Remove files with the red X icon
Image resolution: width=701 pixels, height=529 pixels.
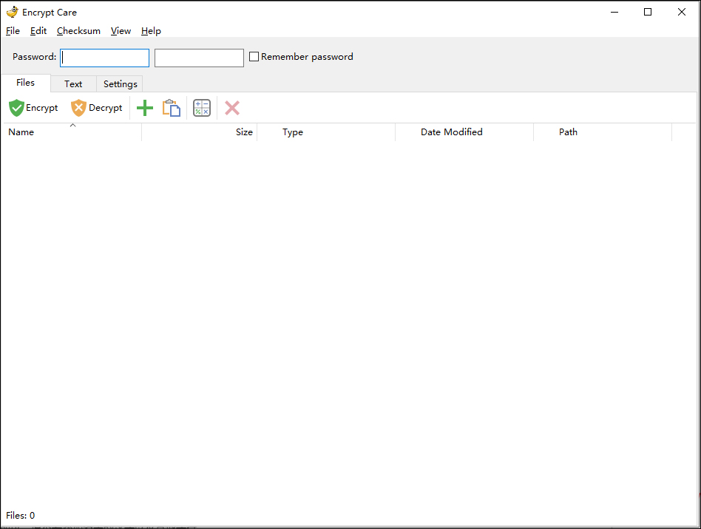pos(232,108)
